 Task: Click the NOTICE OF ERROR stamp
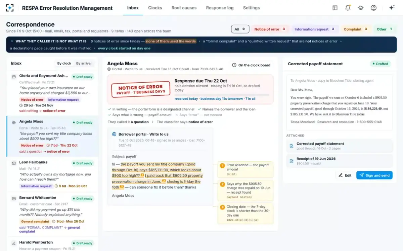(140, 89)
